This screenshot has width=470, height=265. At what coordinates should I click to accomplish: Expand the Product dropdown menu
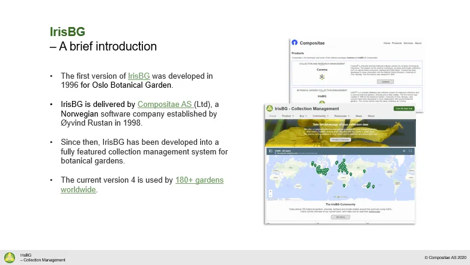288,116
